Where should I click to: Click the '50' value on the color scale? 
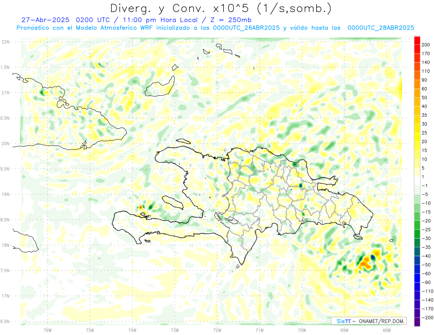(x=425, y=98)
